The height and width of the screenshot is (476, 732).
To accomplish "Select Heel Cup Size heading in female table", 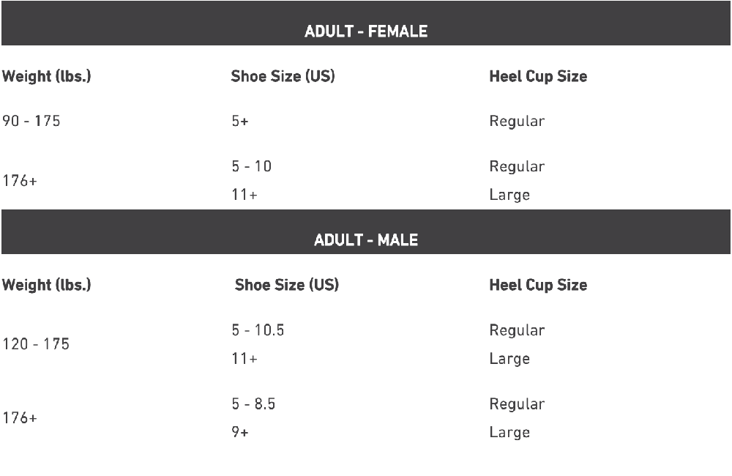I will (x=538, y=76).
